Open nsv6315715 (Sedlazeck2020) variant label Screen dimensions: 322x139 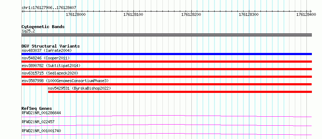pos(50,73)
